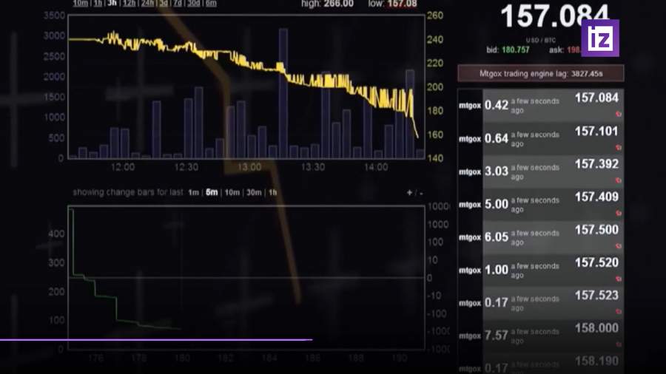Image resolution: width=666 pixels, height=374 pixels.
Task: Click red down-arrow icon under 157.409 trade
Action: [x=618, y=213]
